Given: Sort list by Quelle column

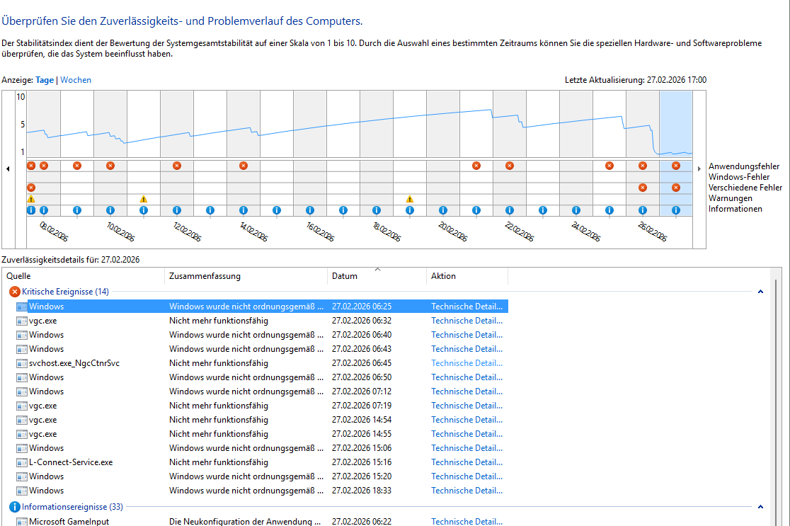Looking at the screenshot, I should point(84,276).
